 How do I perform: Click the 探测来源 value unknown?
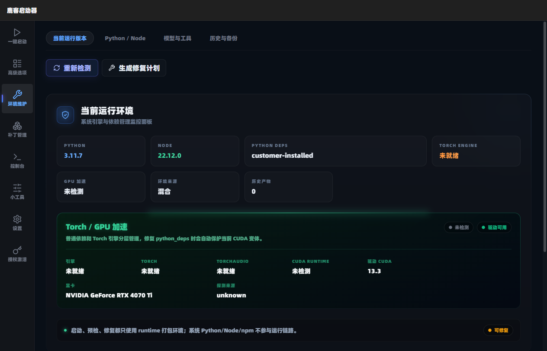tap(232, 295)
